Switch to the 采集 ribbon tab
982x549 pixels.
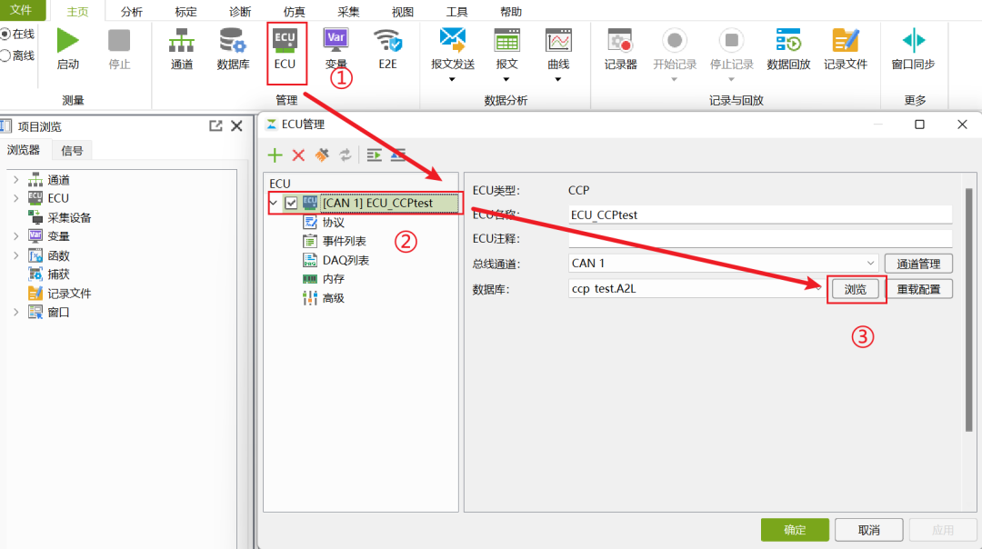(x=348, y=11)
